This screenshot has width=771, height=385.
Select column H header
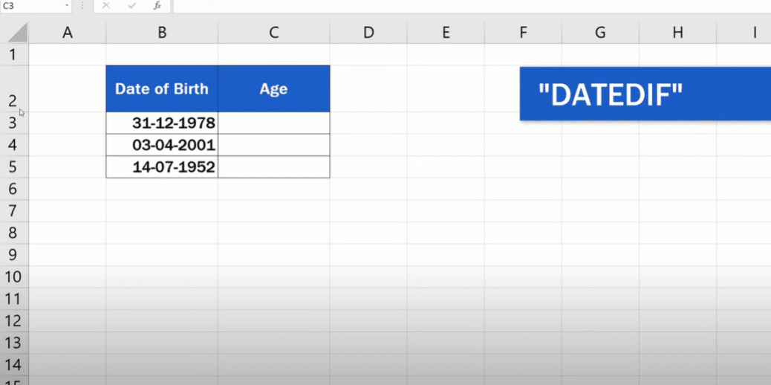coord(677,33)
